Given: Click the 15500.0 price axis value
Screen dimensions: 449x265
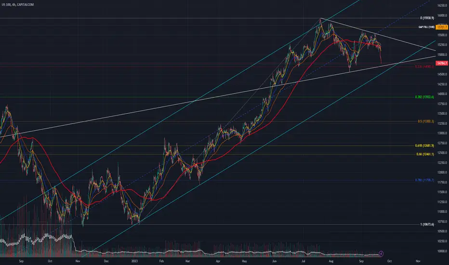Looking at the screenshot, I should pos(442,35).
